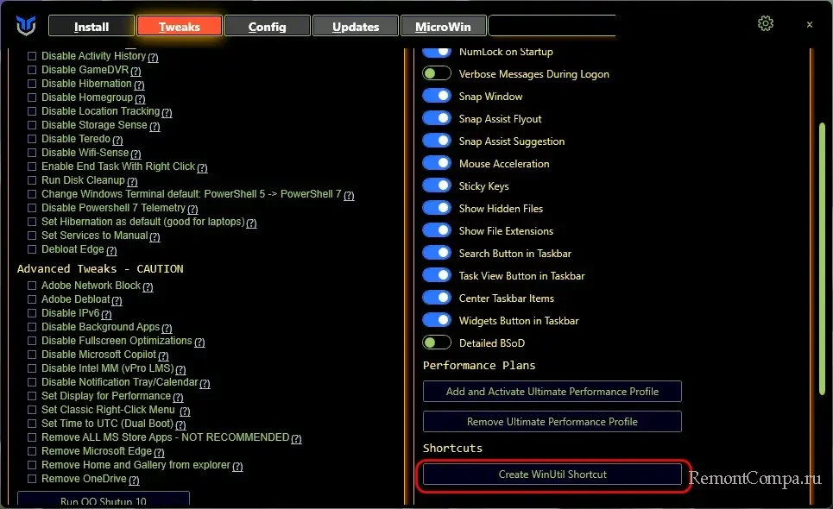Open help (?) for Adobe Network Block
Image resolution: width=833 pixels, height=509 pixels.
coord(148,286)
